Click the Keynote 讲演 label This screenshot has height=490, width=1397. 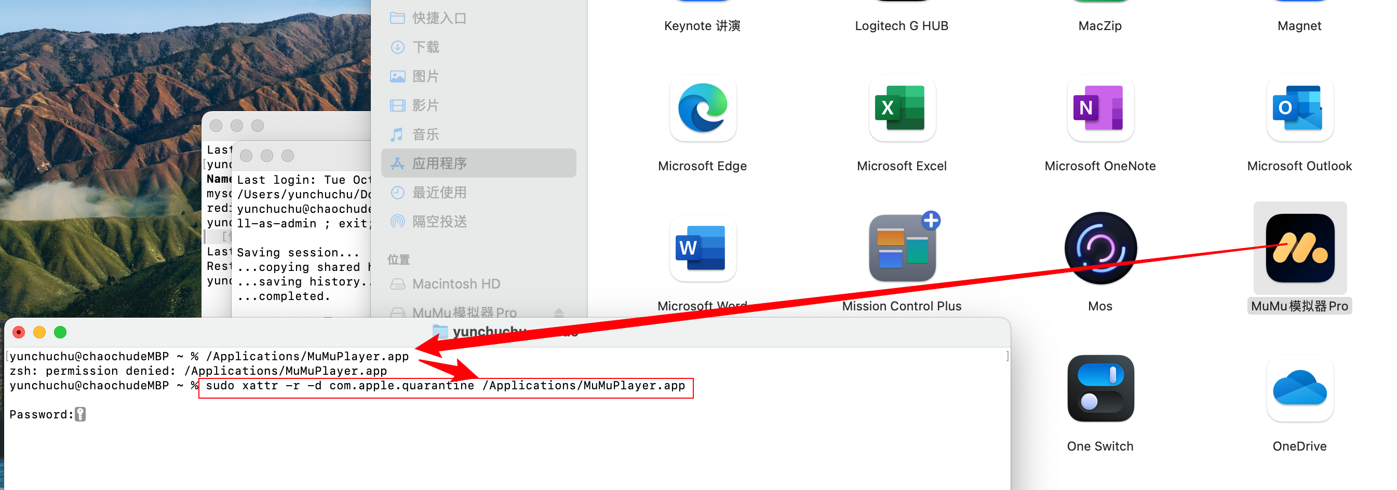pyautogui.click(x=702, y=25)
